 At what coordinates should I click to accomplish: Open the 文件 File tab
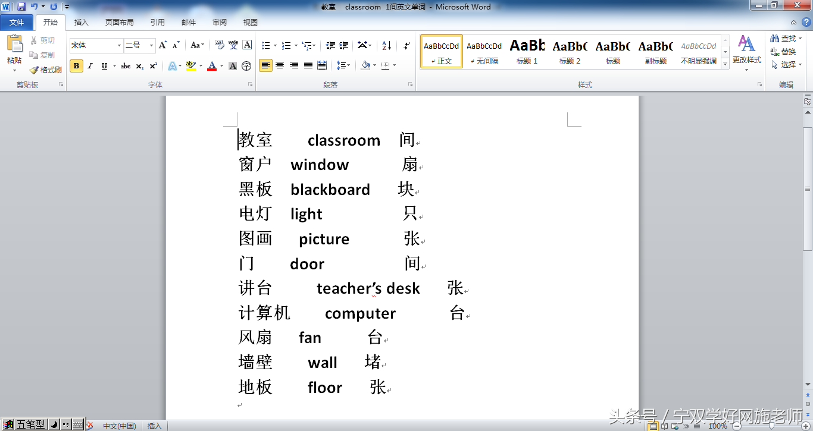[x=17, y=23]
